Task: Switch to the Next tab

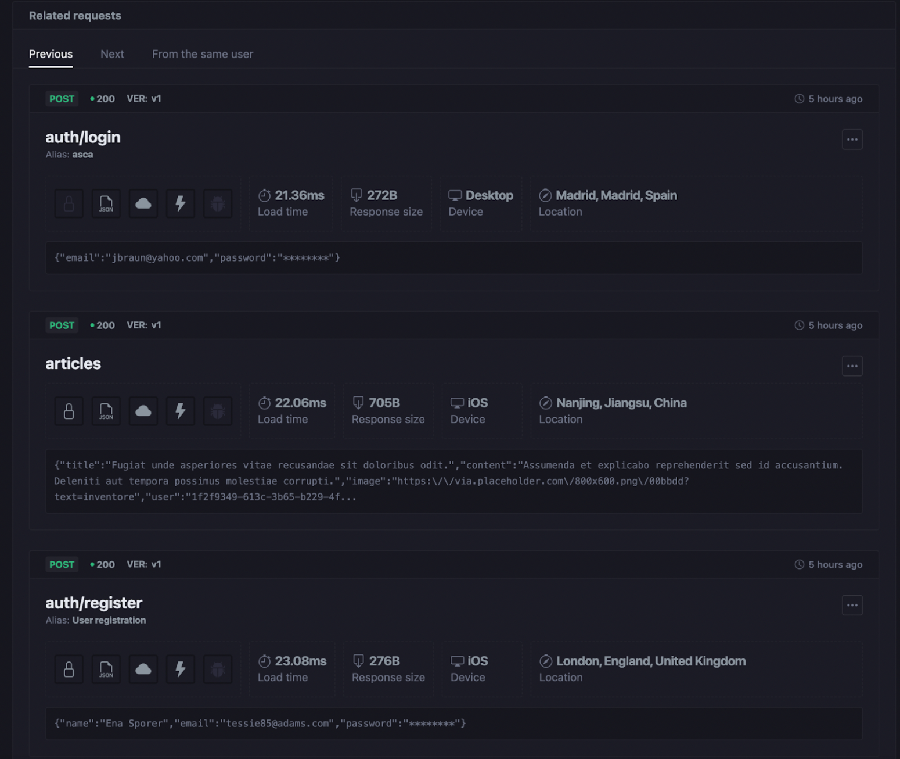Action: [x=112, y=54]
